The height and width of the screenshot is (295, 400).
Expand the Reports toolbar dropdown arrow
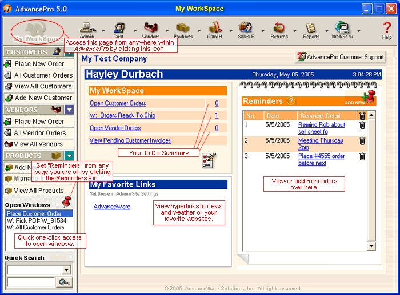click(326, 31)
